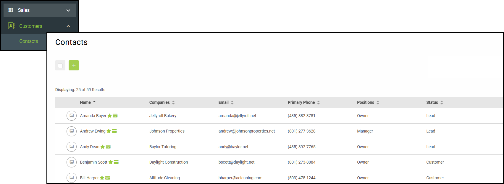
Task: Open Bill Harper's avatar image
Action: [72, 178]
